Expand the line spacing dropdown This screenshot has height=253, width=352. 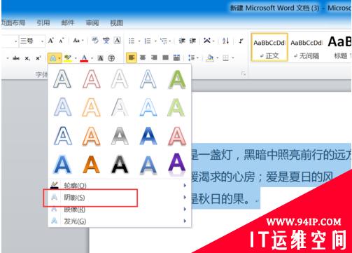pos(193,57)
